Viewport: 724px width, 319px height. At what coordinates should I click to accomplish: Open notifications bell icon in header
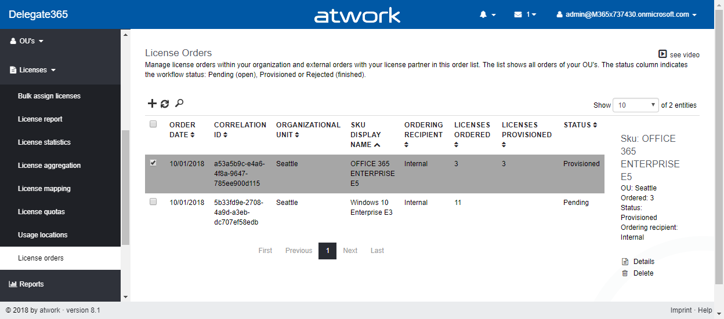(x=483, y=14)
